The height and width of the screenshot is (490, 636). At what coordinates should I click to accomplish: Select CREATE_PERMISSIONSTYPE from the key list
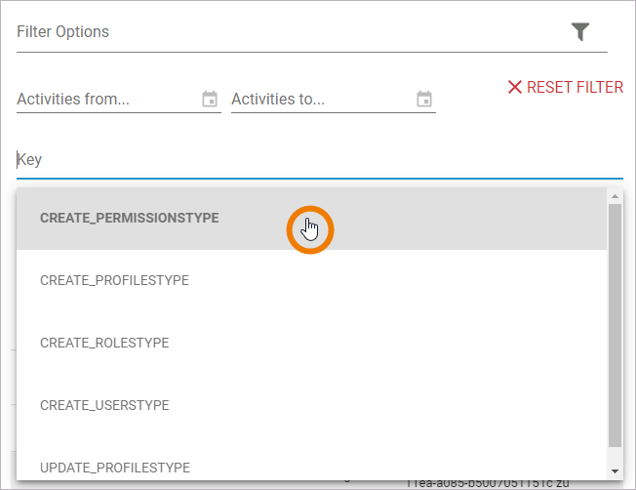pyautogui.click(x=129, y=218)
